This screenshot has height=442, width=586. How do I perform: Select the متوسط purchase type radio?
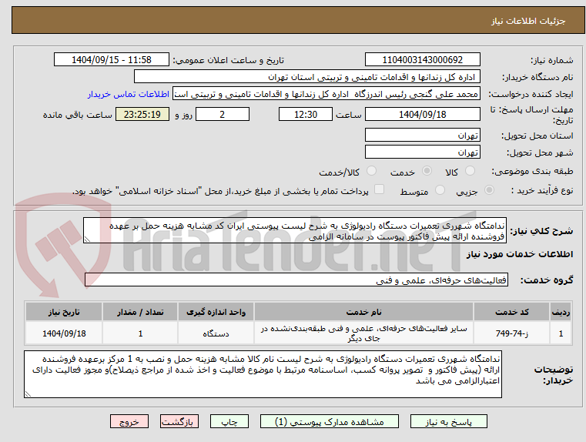click(440, 190)
